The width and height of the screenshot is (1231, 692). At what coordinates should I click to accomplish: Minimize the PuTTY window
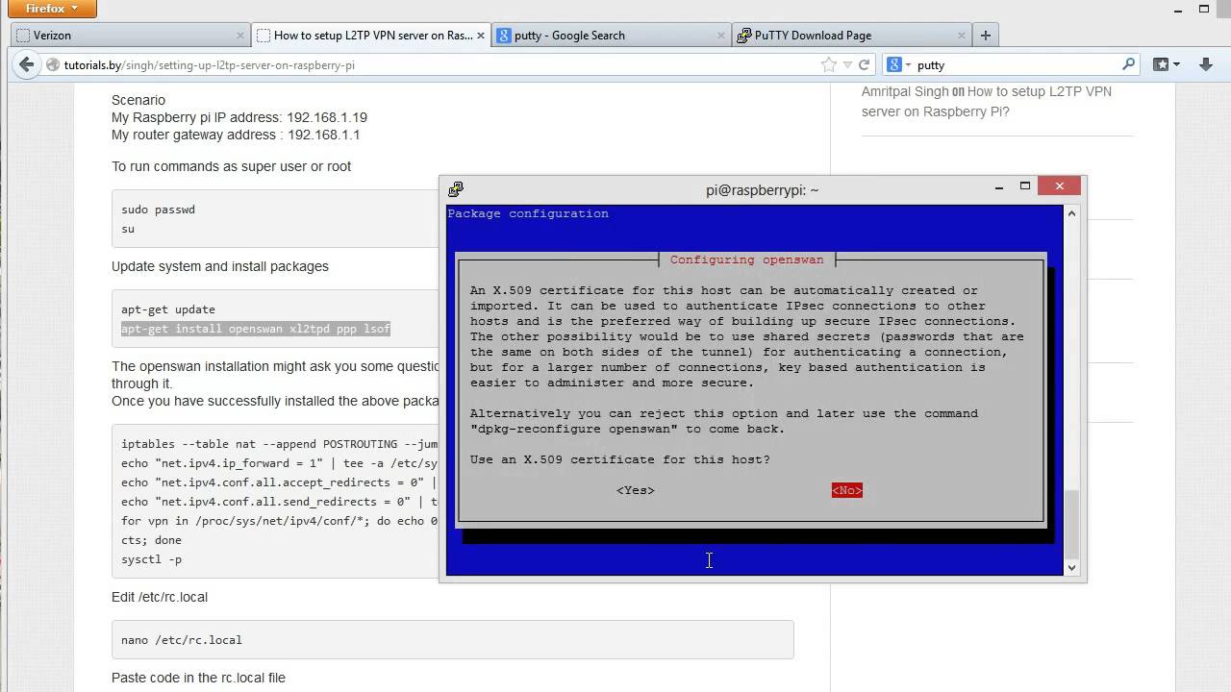pyautogui.click(x=999, y=186)
